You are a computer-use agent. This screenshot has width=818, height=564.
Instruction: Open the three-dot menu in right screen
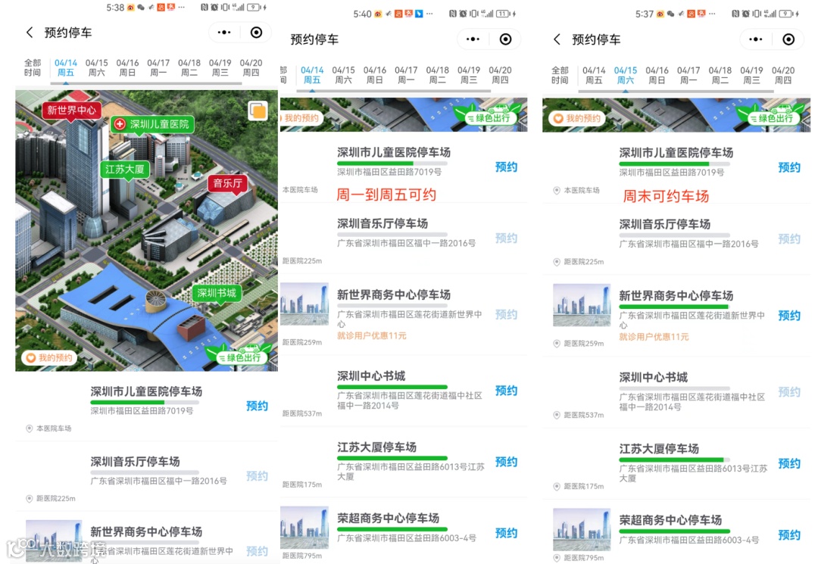point(756,39)
